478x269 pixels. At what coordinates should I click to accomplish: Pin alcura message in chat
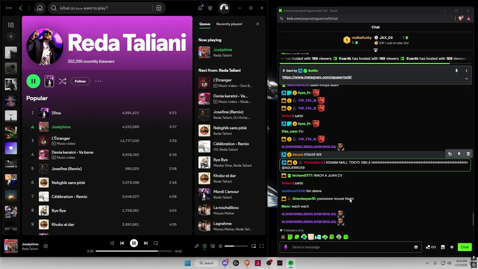point(459,154)
